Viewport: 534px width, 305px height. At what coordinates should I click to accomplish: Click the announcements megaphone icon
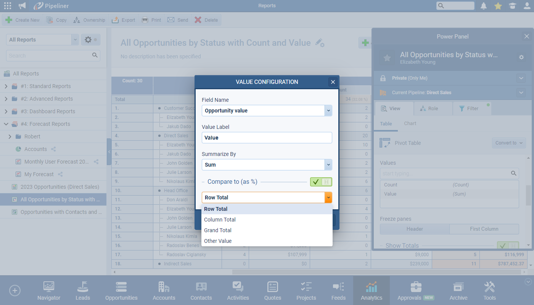coord(22,6)
